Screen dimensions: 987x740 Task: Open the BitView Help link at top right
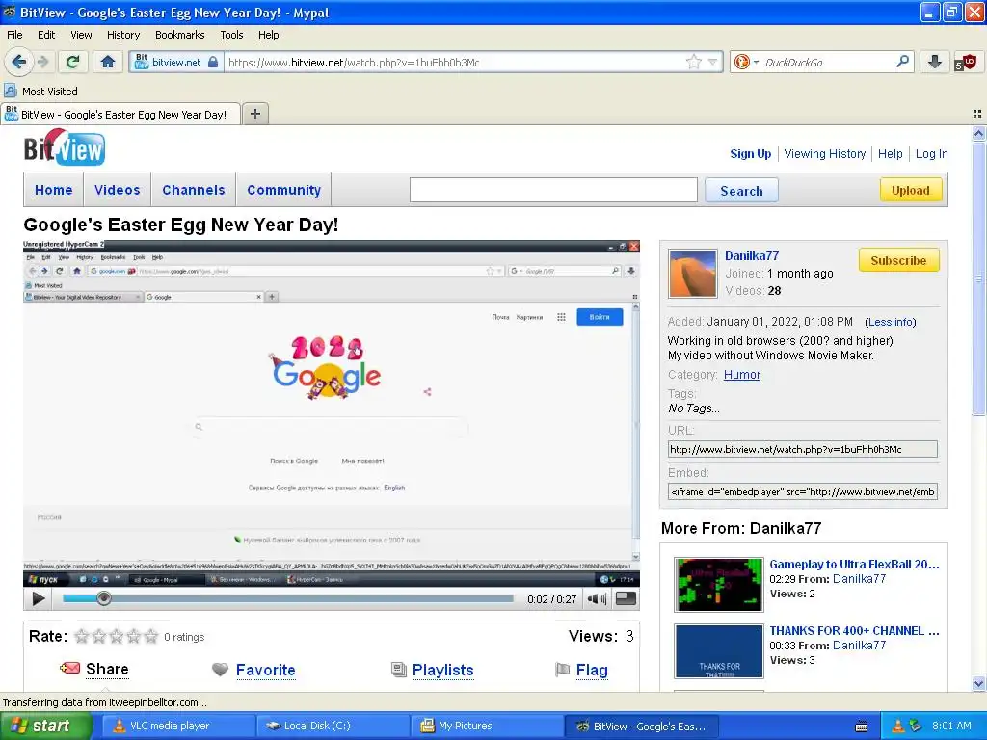point(890,153)
